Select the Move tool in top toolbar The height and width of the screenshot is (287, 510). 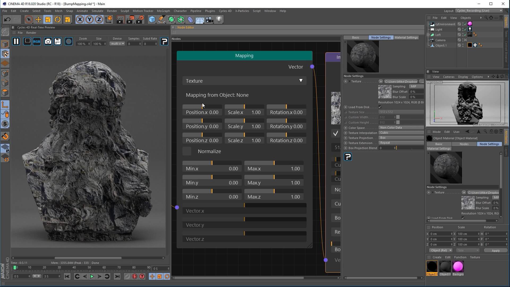pyautogui.click(x=38, y=19)
